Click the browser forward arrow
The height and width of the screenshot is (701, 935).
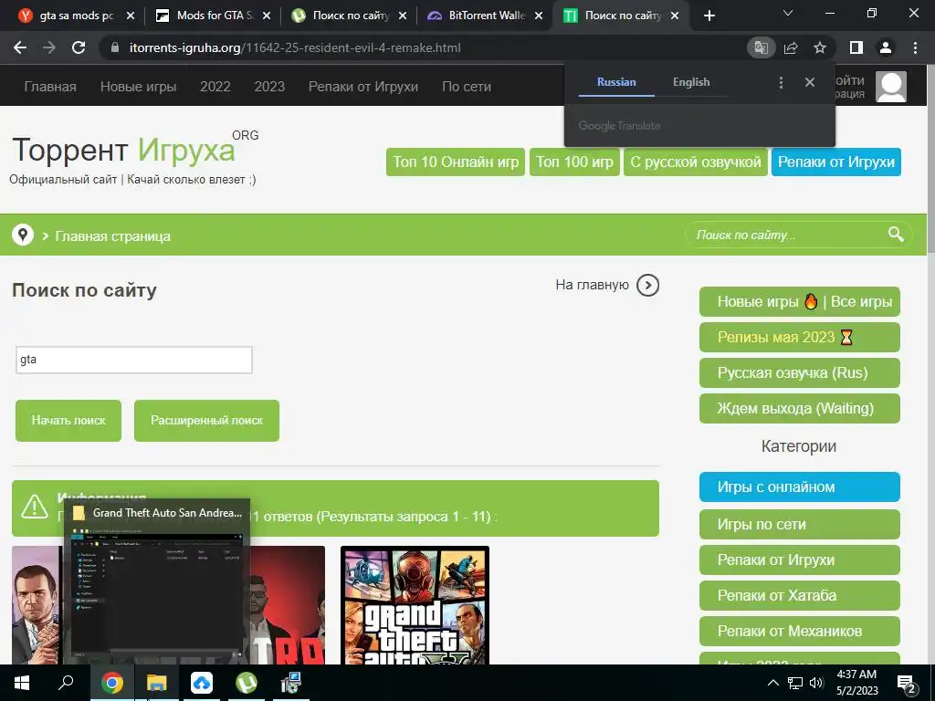click(49, 47)
